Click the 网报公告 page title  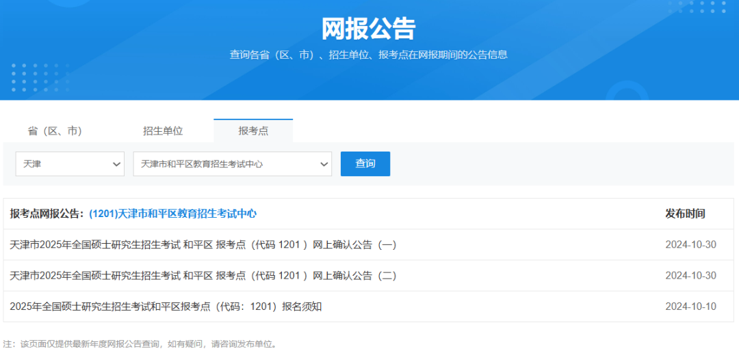coord(369,29)
